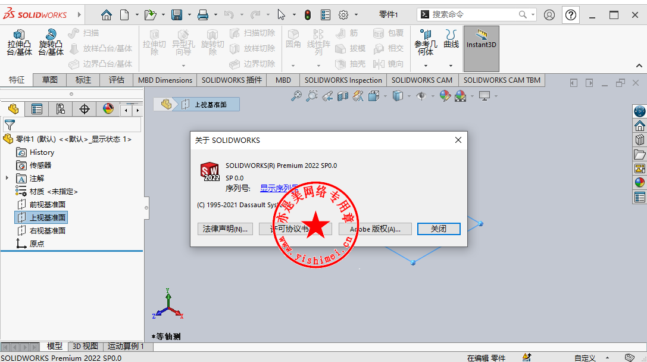
Task: Click 关闭 to dismiss About dialog
Action: [439, 229]
